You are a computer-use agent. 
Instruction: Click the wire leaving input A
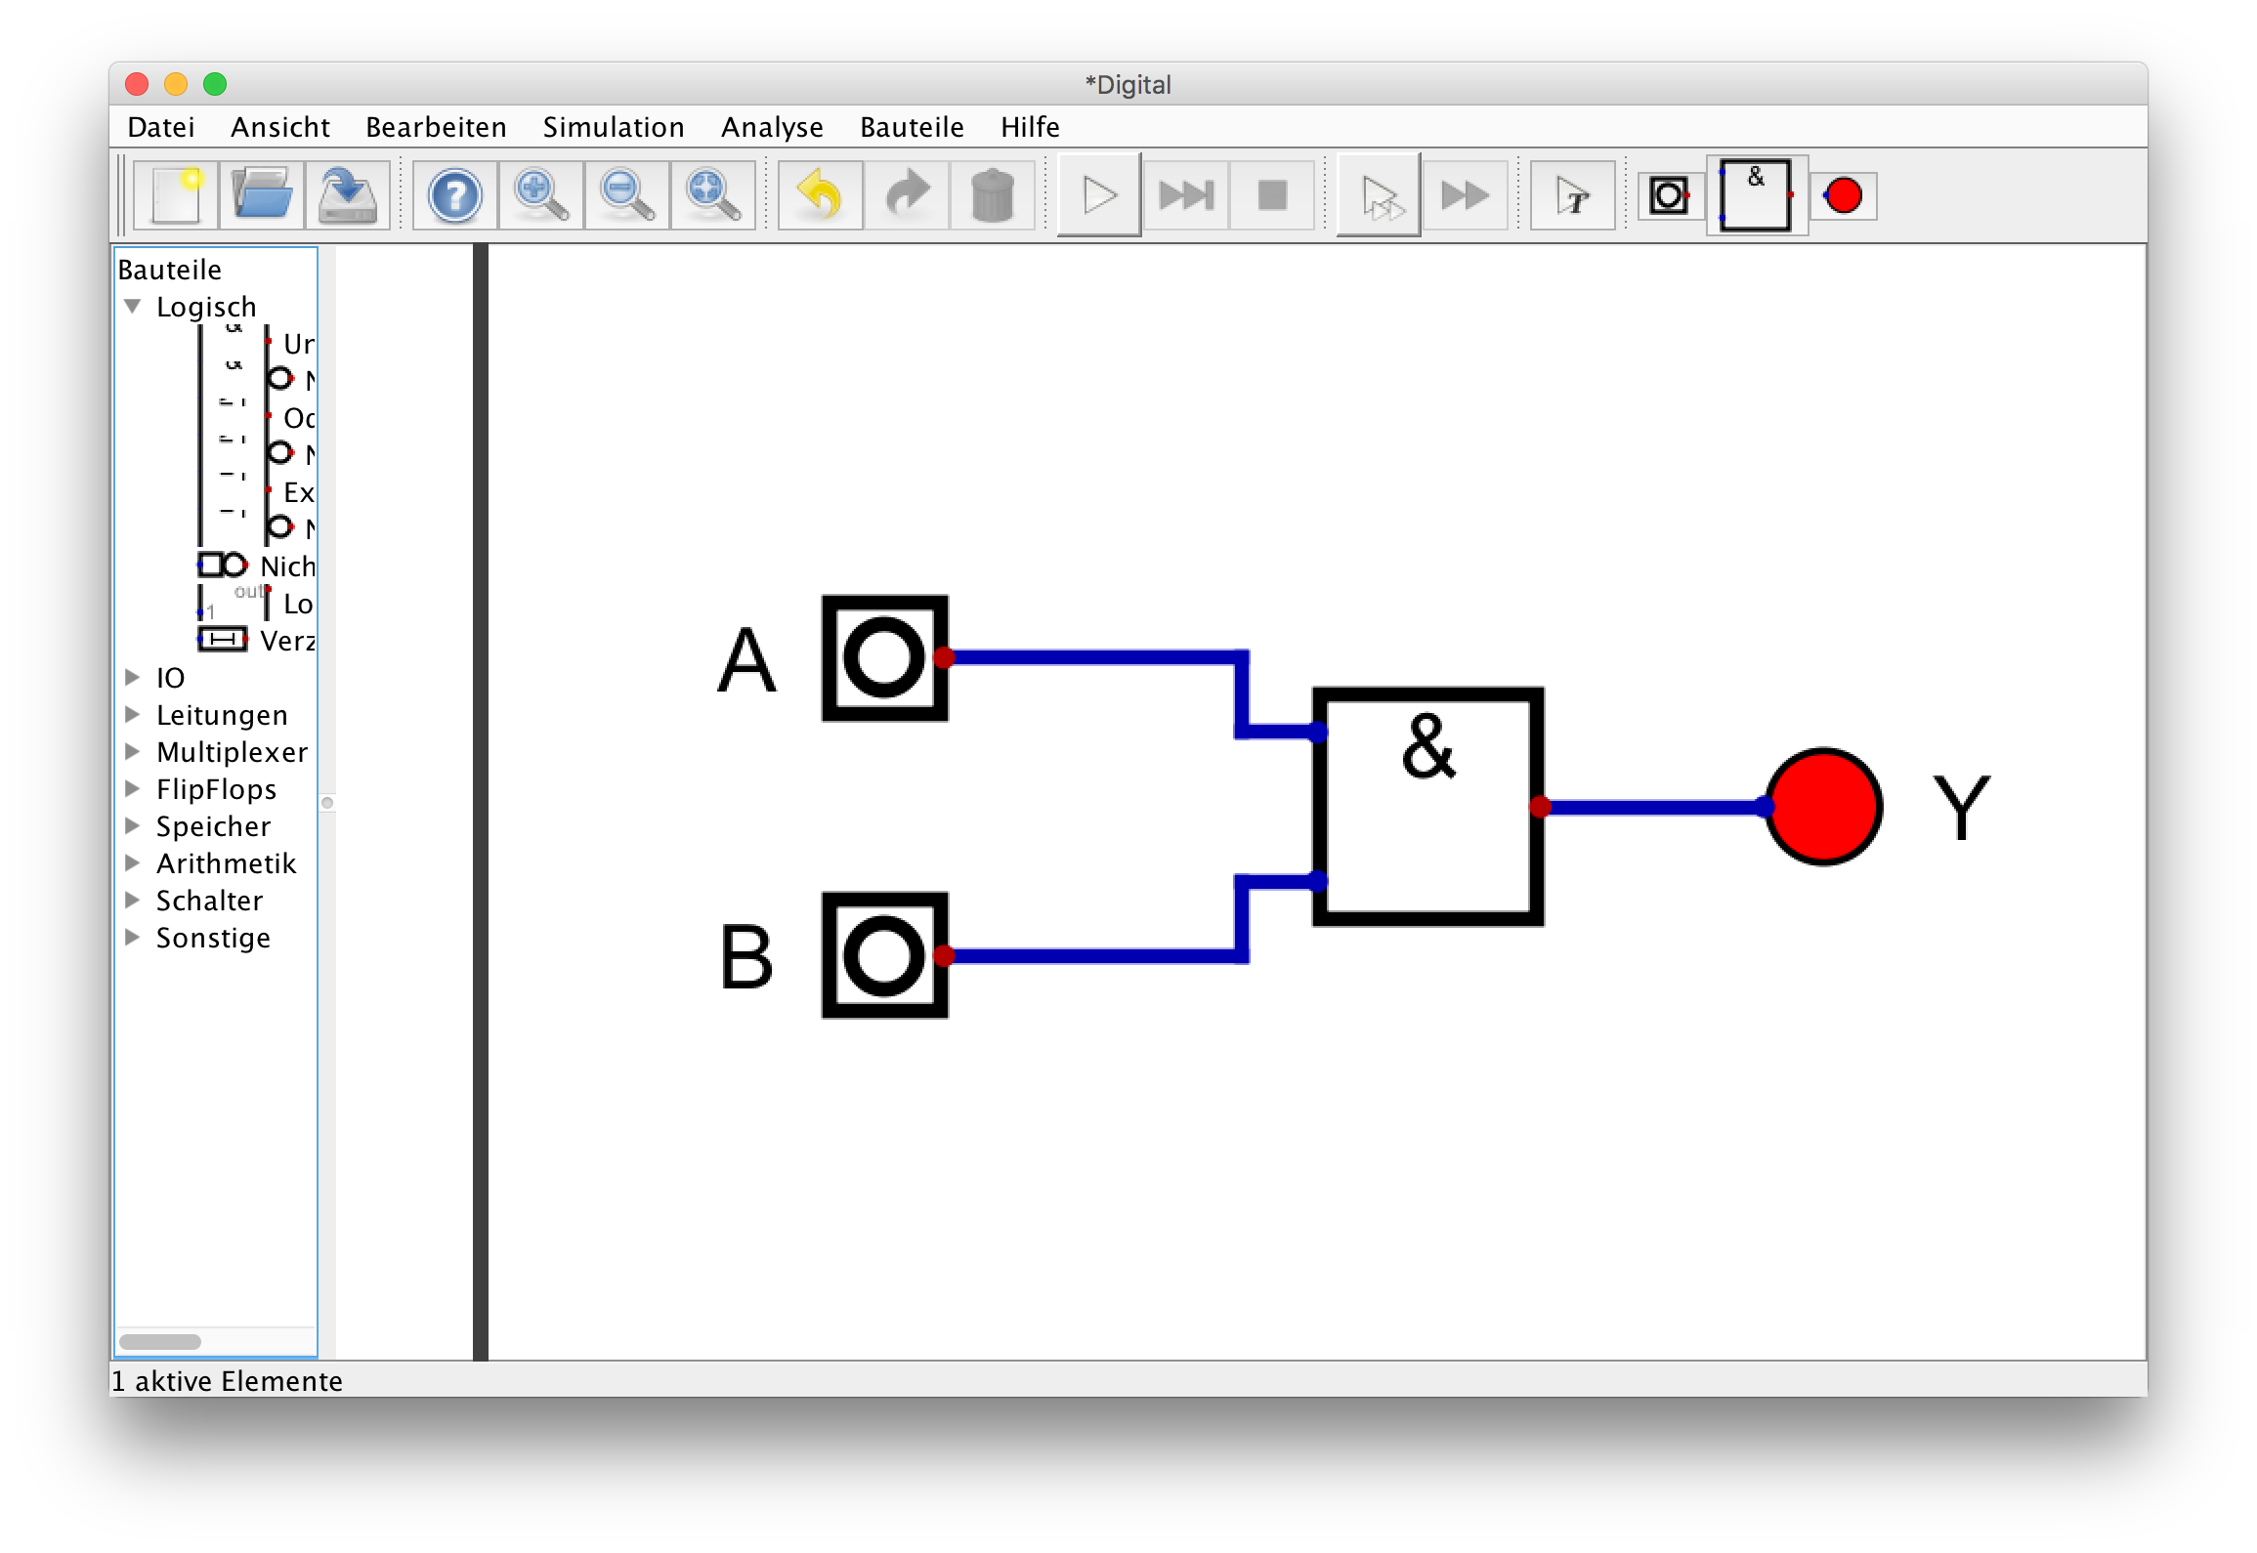click(x=1094, y=657)
